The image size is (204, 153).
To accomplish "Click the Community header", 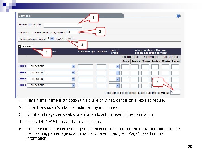I will click(151, 57).
